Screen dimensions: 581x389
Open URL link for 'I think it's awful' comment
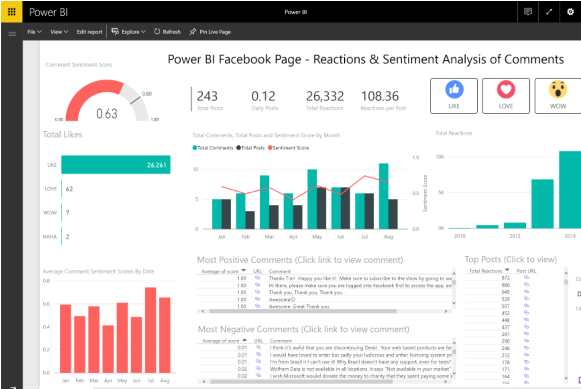pos(258,347)
